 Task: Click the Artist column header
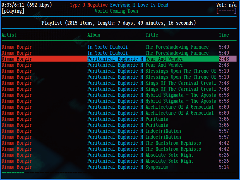tap(9, 35)
